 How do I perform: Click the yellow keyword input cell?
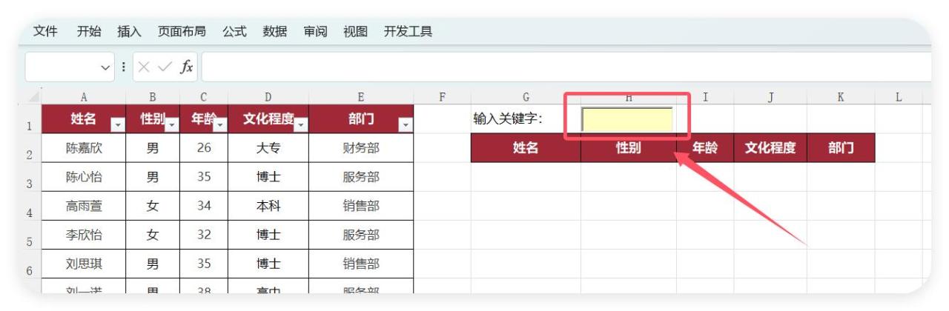pos(627,119)
